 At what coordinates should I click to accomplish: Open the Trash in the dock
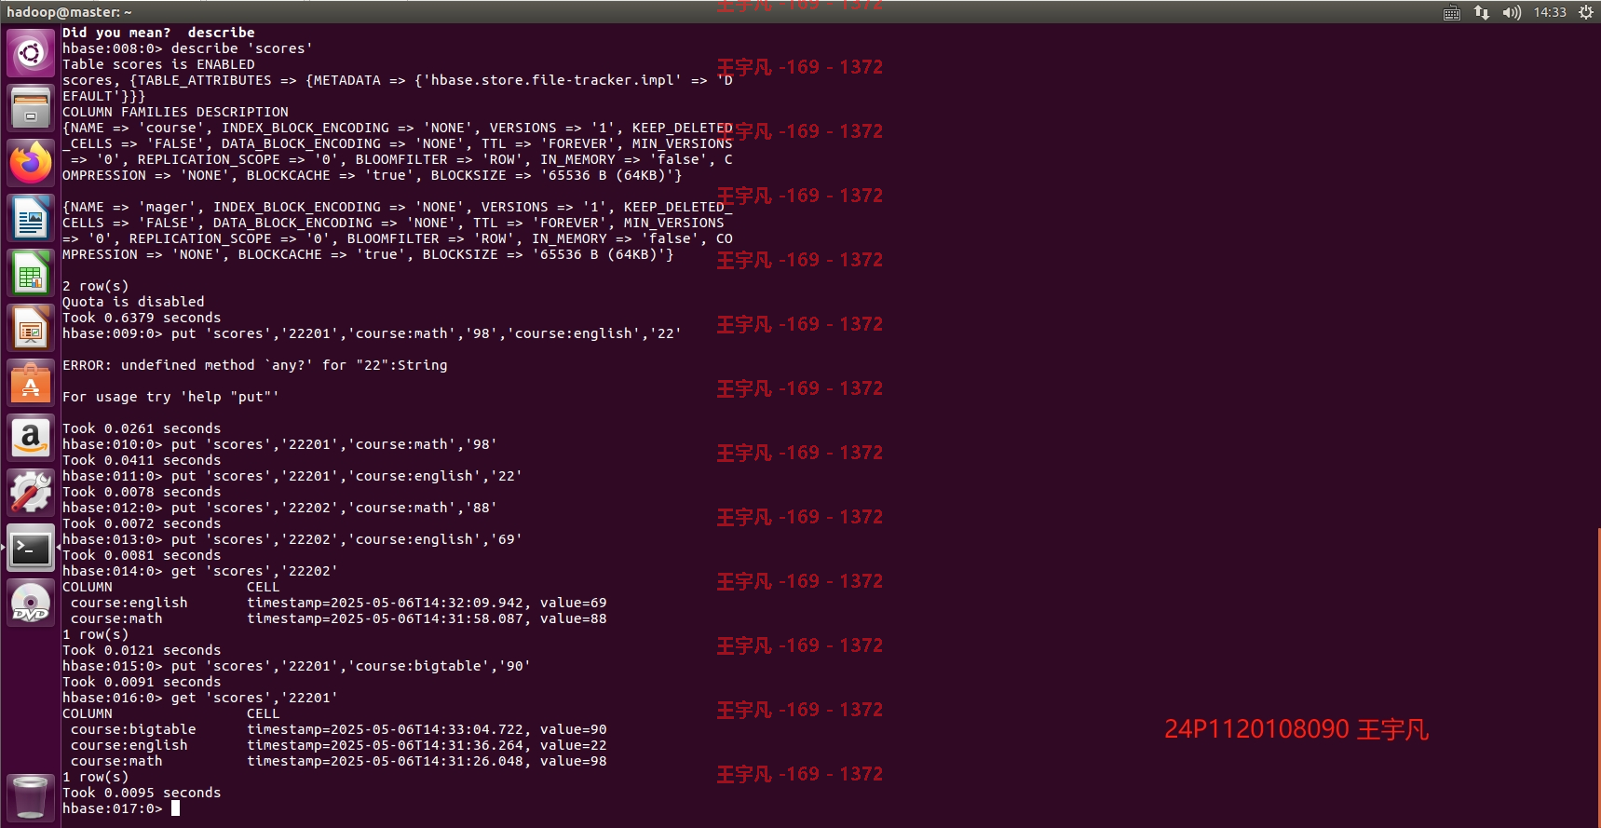(31, 797)
